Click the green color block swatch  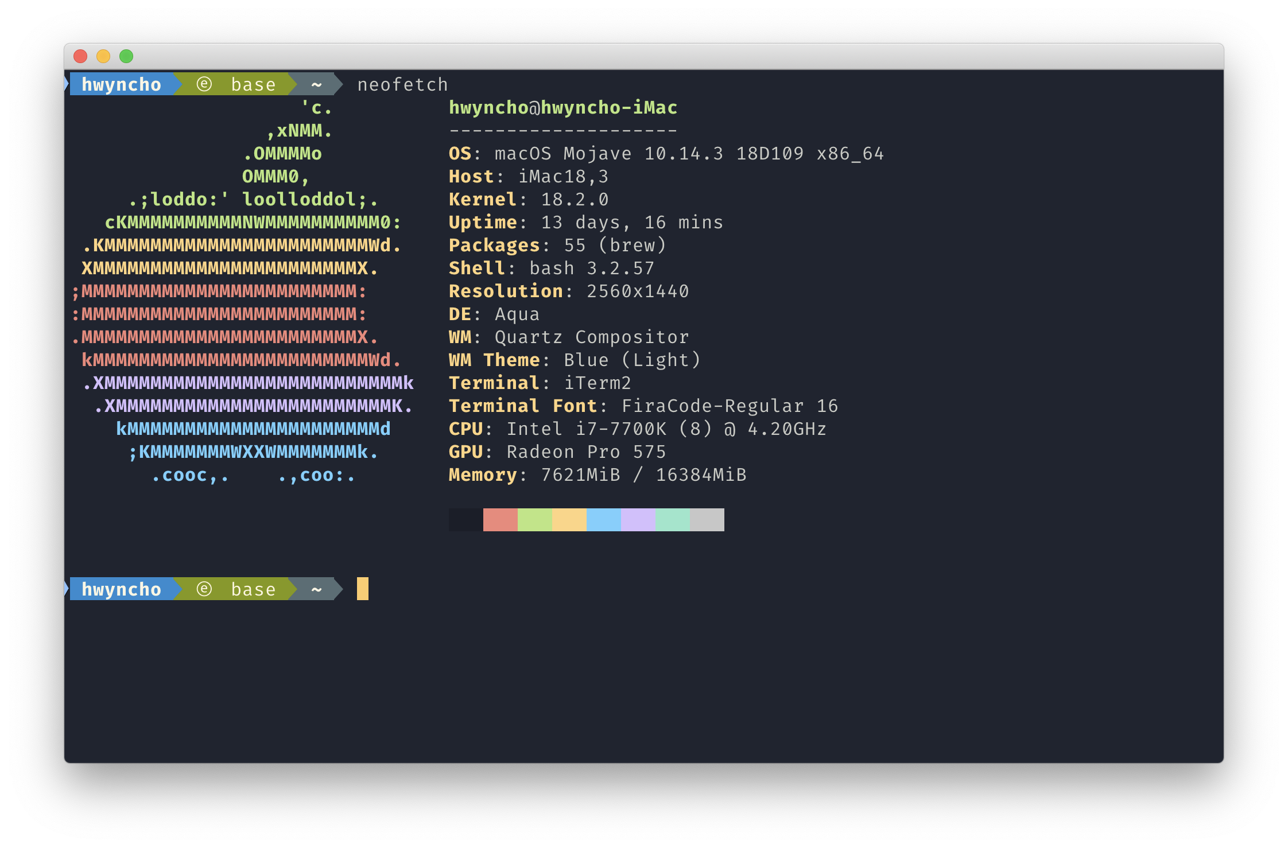point(534,520)
